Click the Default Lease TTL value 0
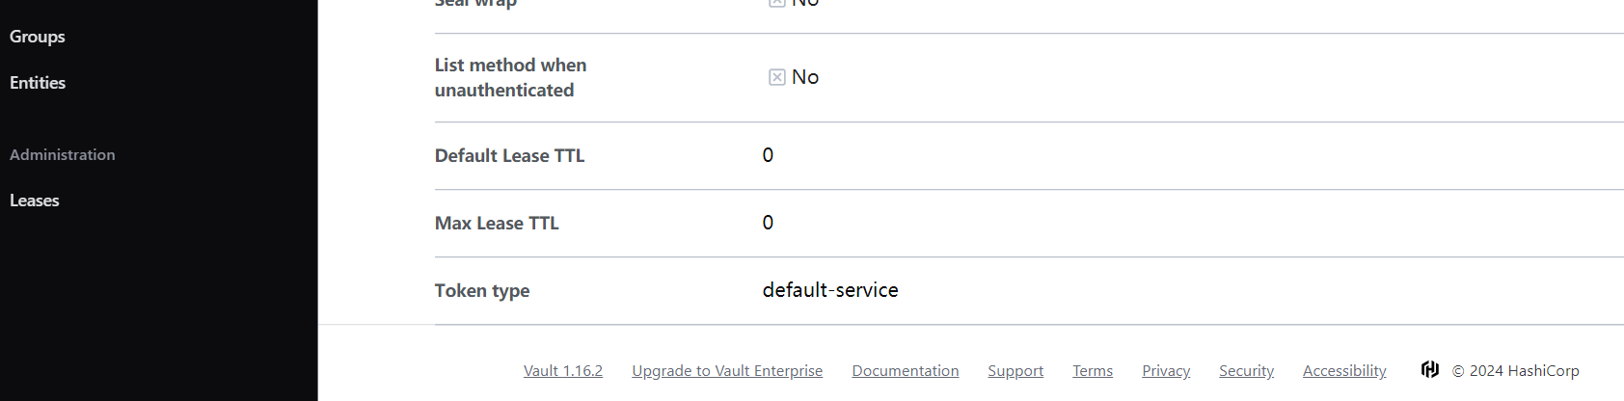This screenshot has width=1624, height=401. (x=768, y=155)
